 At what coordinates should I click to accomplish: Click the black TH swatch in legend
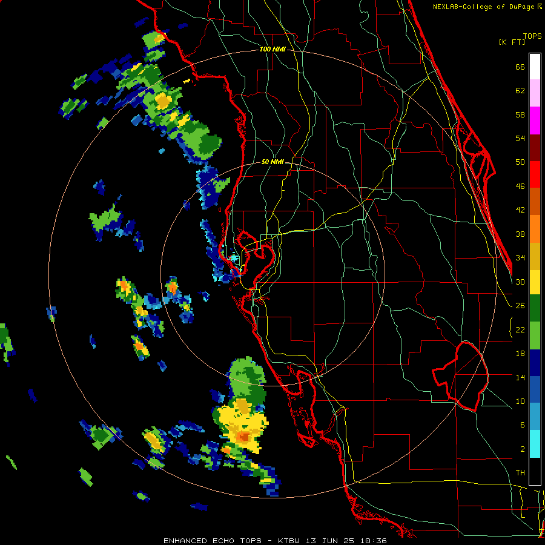[535, 471]
